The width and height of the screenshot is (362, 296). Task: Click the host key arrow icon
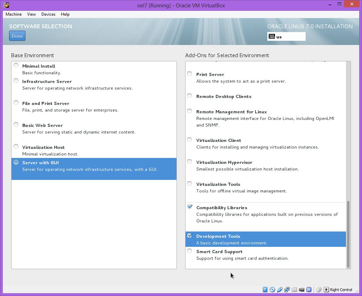point(326,289)
